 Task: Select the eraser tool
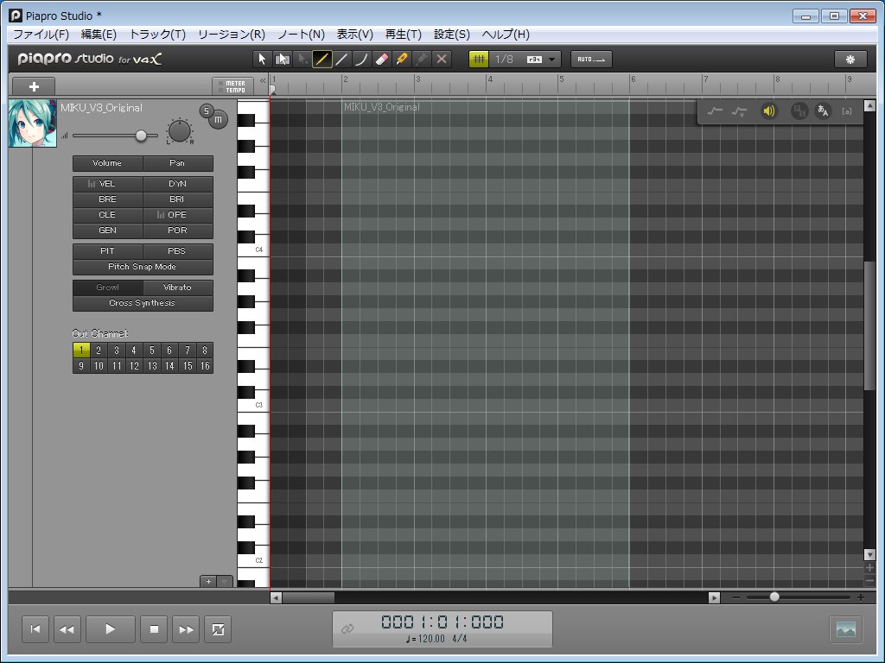(x=382, y=60)
